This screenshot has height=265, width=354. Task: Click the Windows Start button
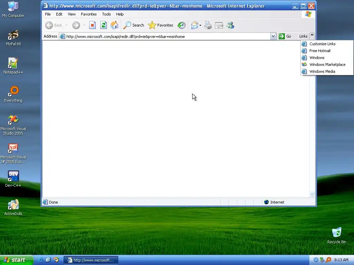point(17,260)
